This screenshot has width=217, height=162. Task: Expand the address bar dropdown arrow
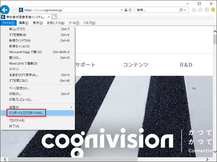pos(122,10)
